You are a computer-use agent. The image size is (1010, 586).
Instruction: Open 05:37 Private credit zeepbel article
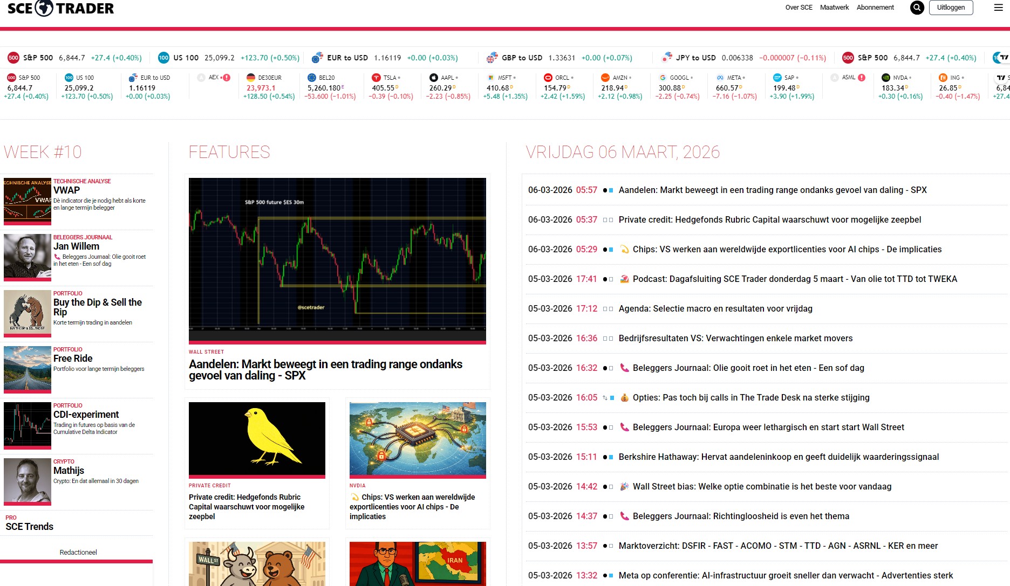770,219
